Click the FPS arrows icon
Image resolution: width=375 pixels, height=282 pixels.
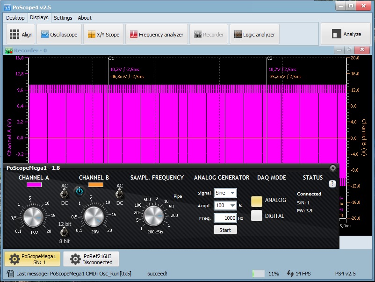pos(290,274)
